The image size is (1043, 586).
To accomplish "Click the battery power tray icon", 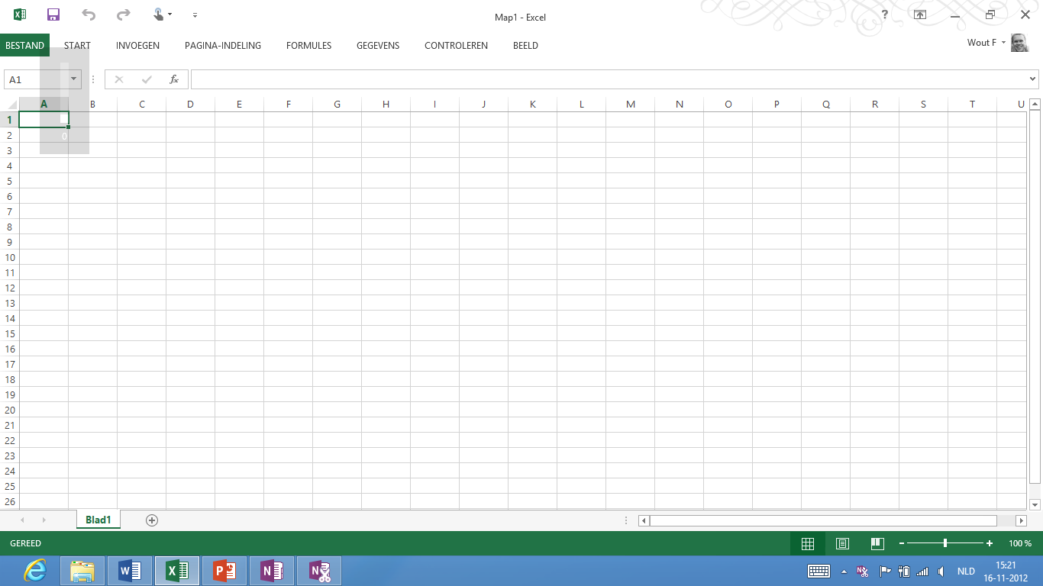I will point(904,571).
